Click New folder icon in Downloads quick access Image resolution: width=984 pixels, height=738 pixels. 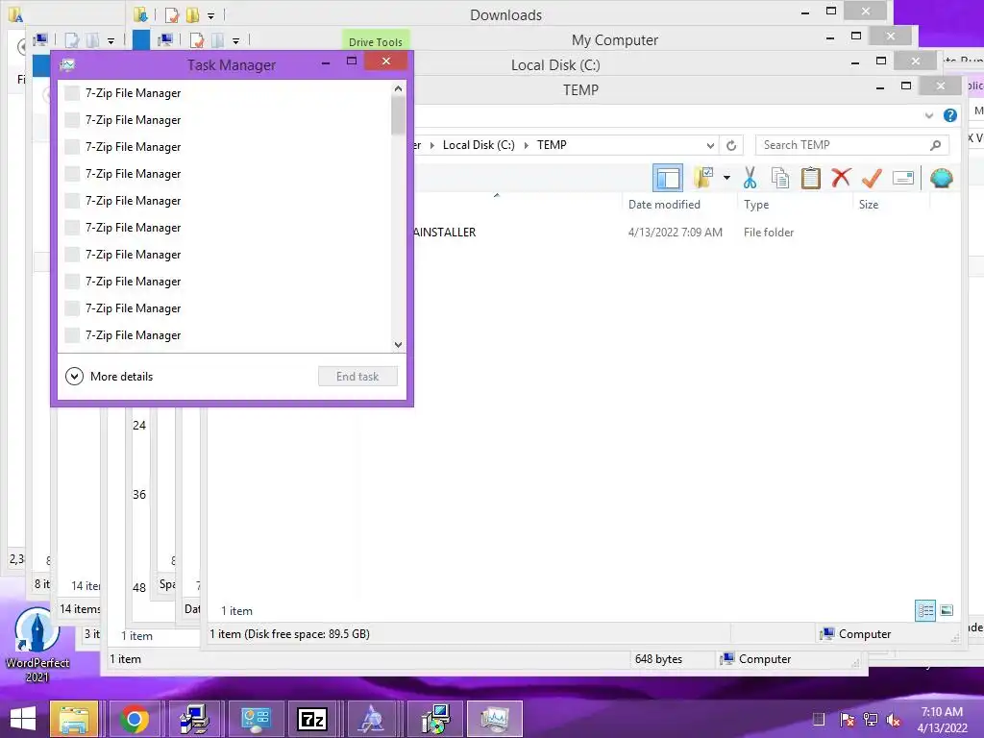point(192,14)
